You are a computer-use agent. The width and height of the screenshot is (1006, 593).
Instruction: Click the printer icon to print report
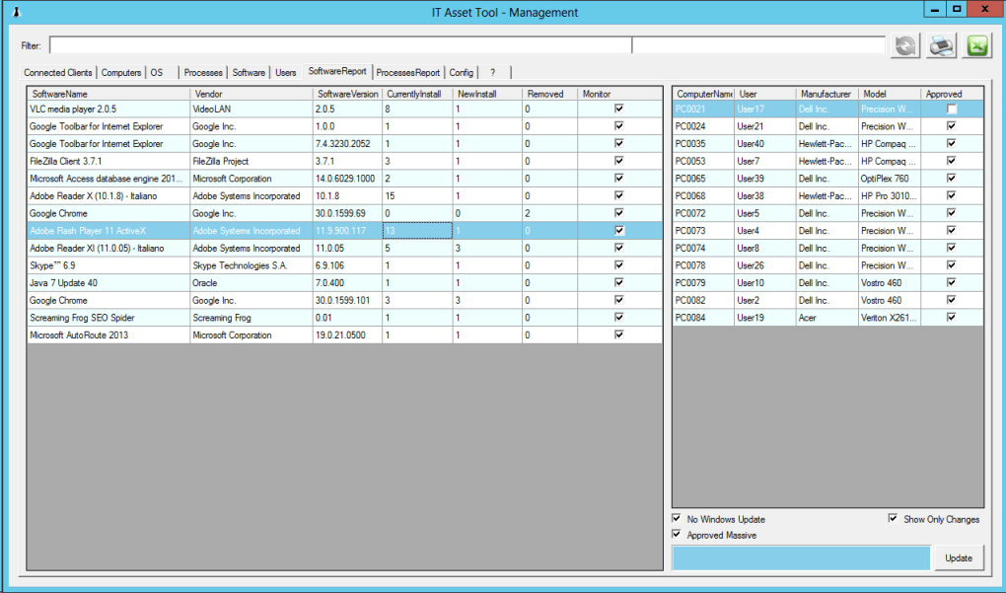point(941,46)
